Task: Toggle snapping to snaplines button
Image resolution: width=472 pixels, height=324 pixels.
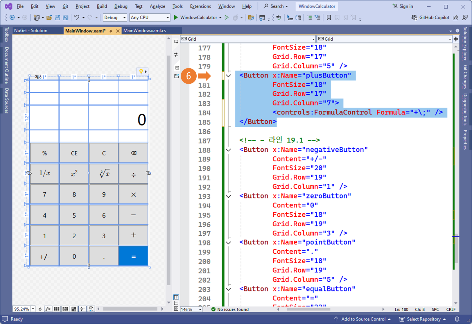Action: 82,309
